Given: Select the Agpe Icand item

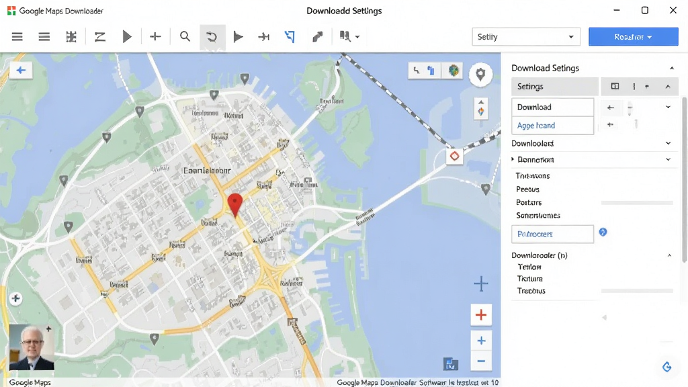Looking at the screenshot, I should point(552,126).
